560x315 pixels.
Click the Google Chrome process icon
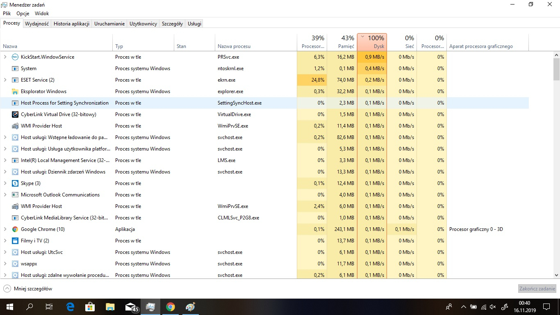(15, 229)
